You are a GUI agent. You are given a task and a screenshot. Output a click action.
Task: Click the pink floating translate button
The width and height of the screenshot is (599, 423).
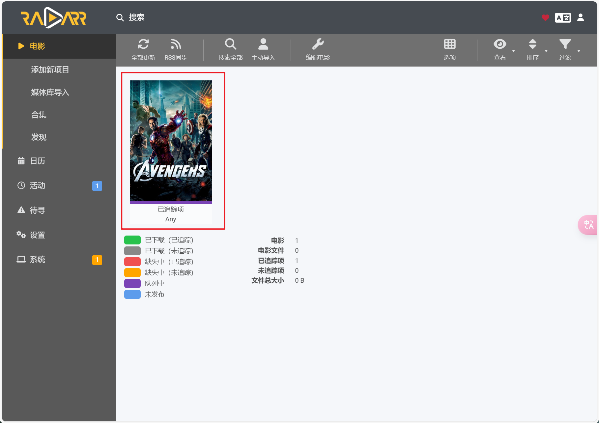[588, 225]
